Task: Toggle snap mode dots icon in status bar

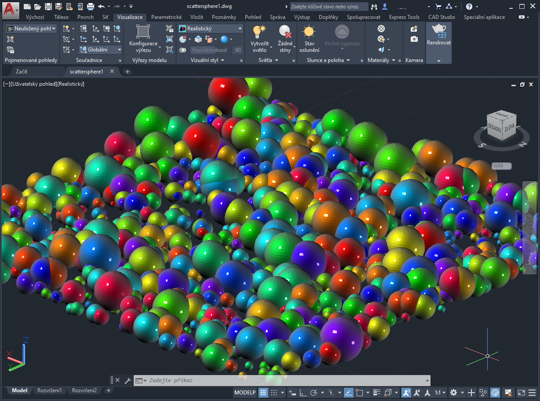Action: pyautogui.click(x=274, y=392)
